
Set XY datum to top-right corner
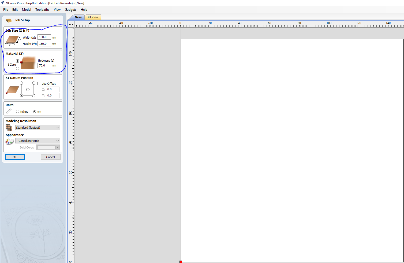34,83
